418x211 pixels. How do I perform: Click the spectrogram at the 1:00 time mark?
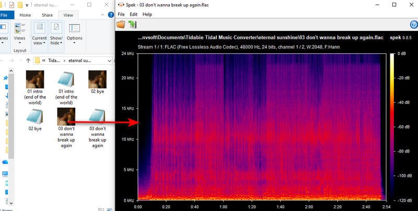[224, 127]
